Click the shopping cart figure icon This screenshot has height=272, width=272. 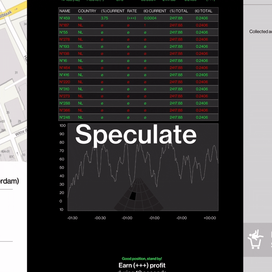pyautogui.click(x=255, y=239)
